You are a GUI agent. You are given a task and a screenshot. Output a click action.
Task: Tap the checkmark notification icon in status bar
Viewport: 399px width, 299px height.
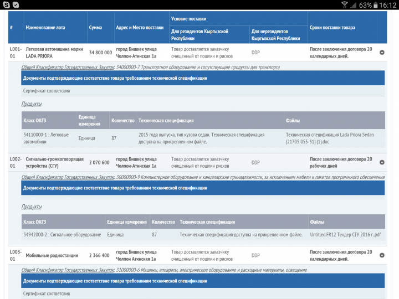click(x=16, y=4)
